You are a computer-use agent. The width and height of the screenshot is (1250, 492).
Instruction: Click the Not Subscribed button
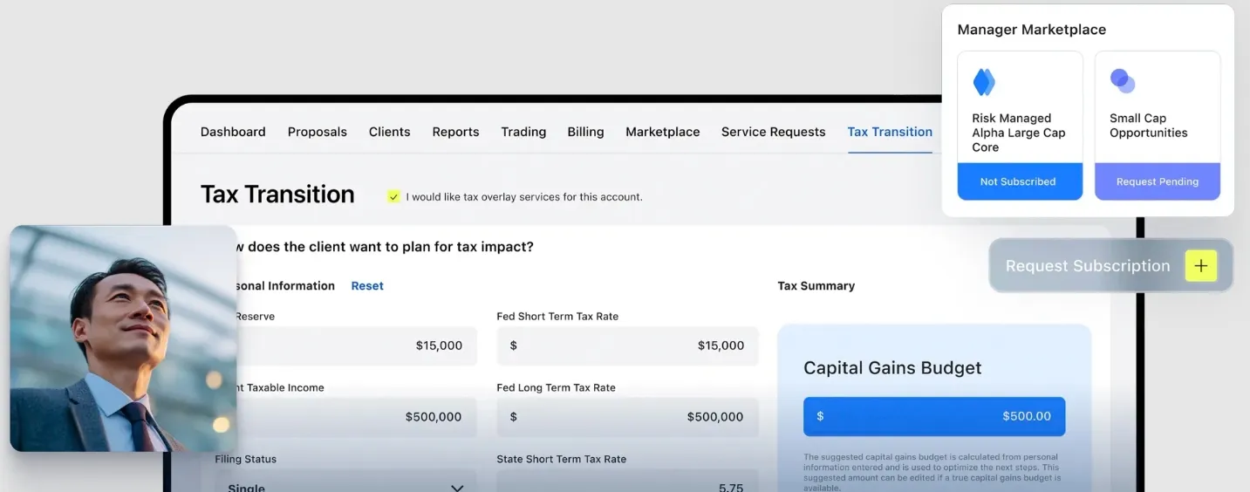coord(1018,181)
